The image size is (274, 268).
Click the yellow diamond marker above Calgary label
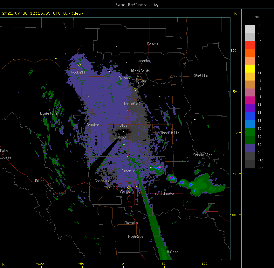(129, 187)
